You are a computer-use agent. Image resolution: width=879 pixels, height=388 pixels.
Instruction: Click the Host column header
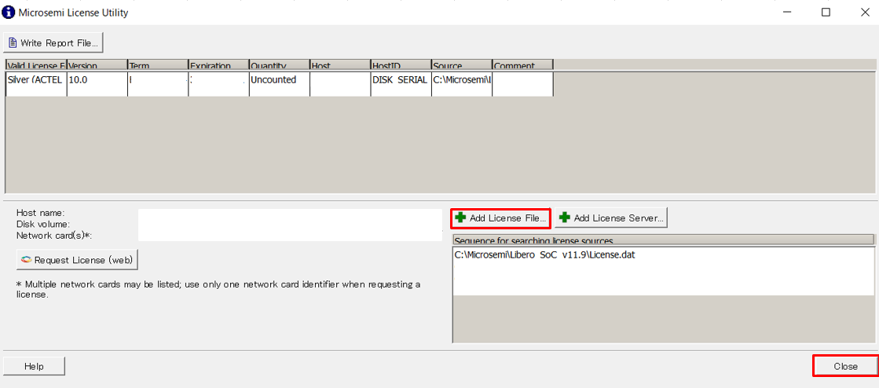[x=340, y=65]
